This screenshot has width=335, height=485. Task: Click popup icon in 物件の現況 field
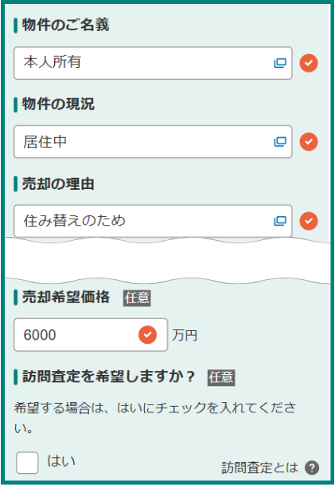point(280,142)
